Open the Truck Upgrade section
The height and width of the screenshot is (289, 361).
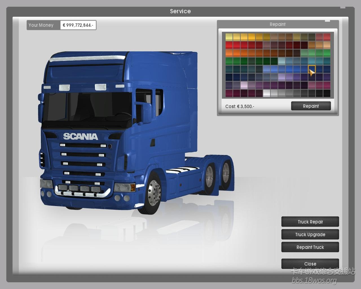click(310, 235)
